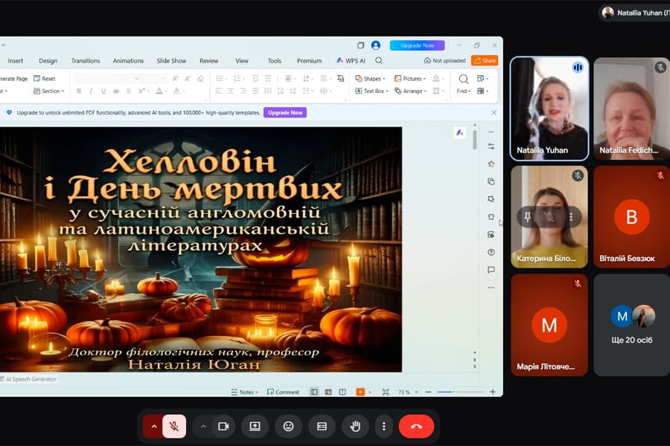The width and height of the screenshot is (670, 446).
Task: Open the font color dropdown
Action: coord(165,91)
